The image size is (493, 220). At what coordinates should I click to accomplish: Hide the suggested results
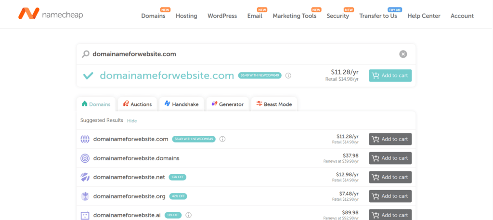[x=132, y=121]
